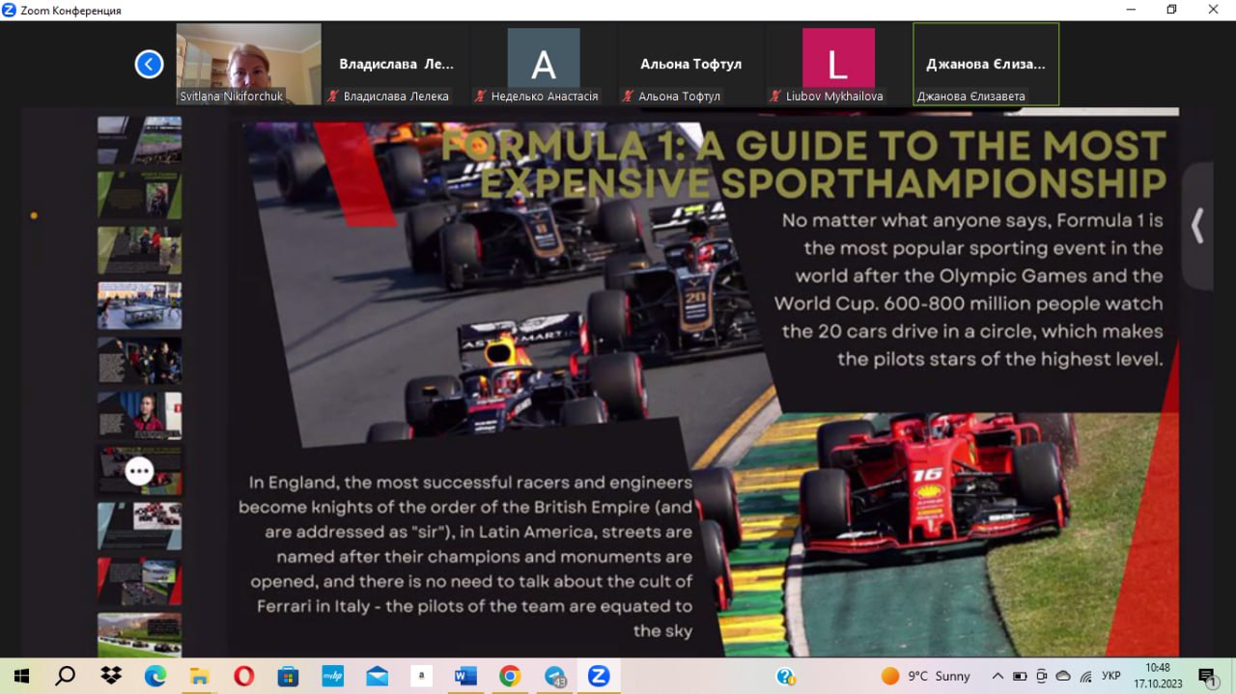
Task: Select the Liubov Mykhailova participant tile
Action: (x=838, y=64)
